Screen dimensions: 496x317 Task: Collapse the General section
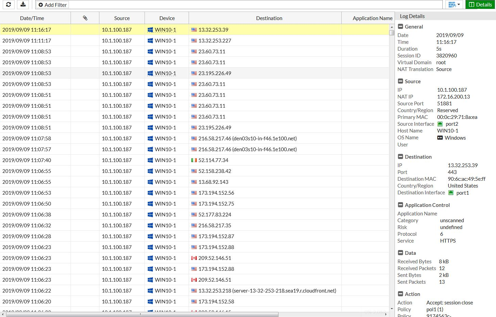click(400, 27)
